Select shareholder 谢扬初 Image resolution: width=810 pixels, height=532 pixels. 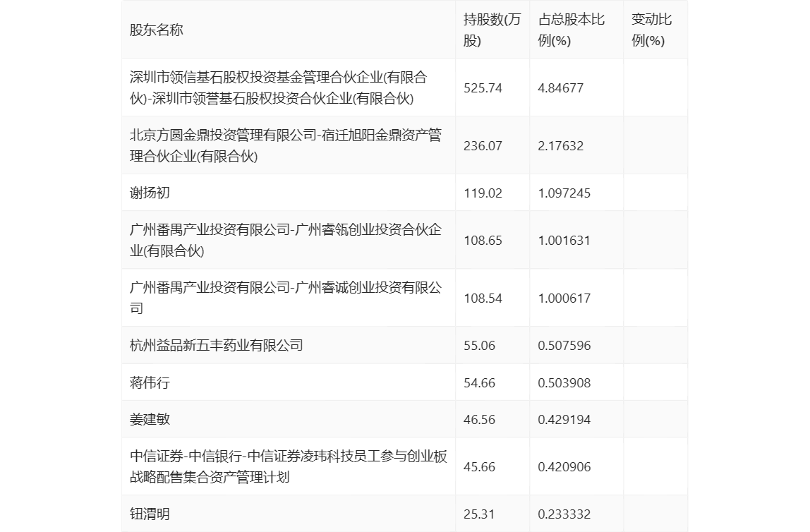(150, 193)
